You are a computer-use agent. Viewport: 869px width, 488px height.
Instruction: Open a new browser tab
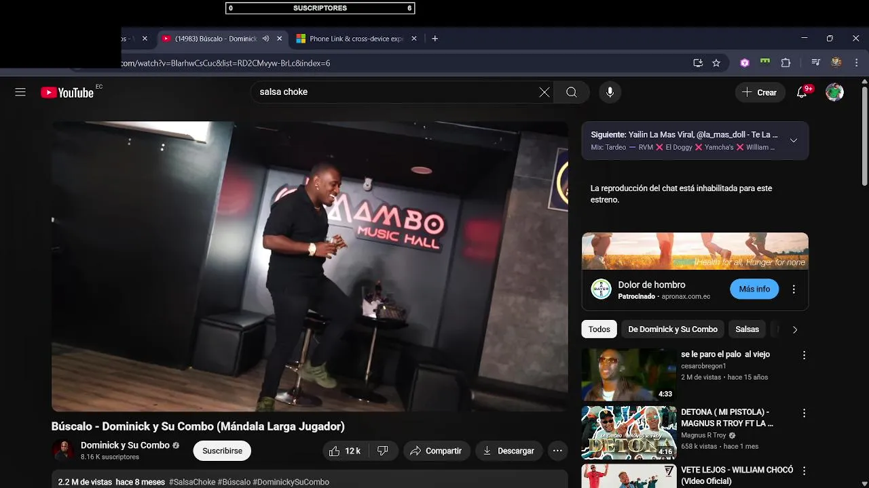(435, 39)
